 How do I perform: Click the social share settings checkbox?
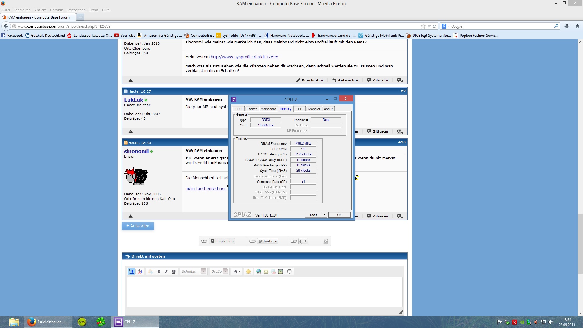coord(326,241)
